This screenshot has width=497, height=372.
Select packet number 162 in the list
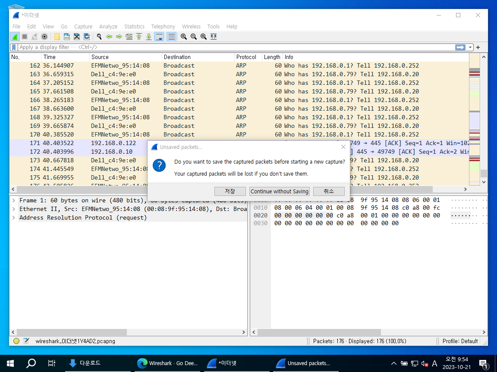click(239, 65)
